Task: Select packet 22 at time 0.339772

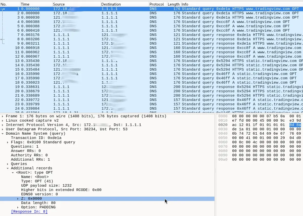Action: pyautogui.click(x=151, y=100)
